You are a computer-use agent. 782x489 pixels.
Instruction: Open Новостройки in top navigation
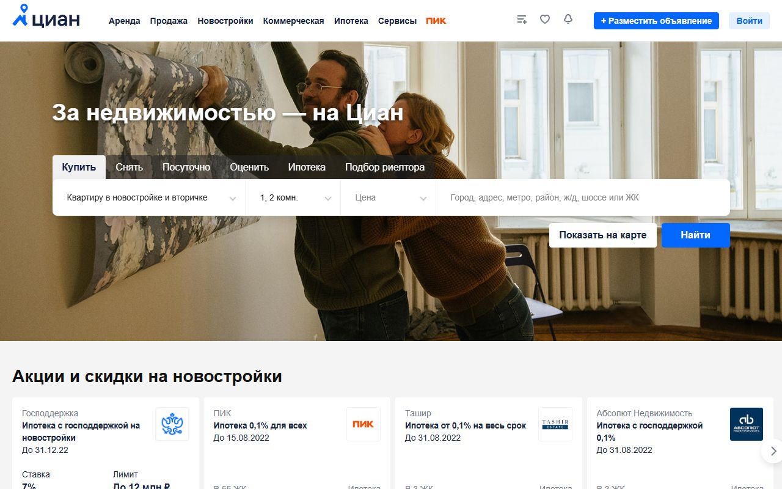click(225, 21)
